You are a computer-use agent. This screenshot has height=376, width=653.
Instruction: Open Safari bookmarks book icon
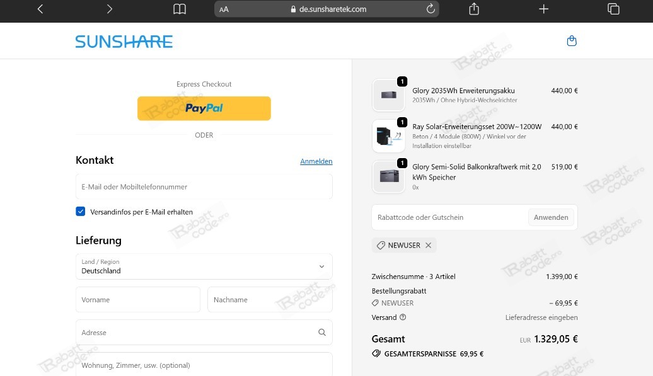click(x=180, y=9)
